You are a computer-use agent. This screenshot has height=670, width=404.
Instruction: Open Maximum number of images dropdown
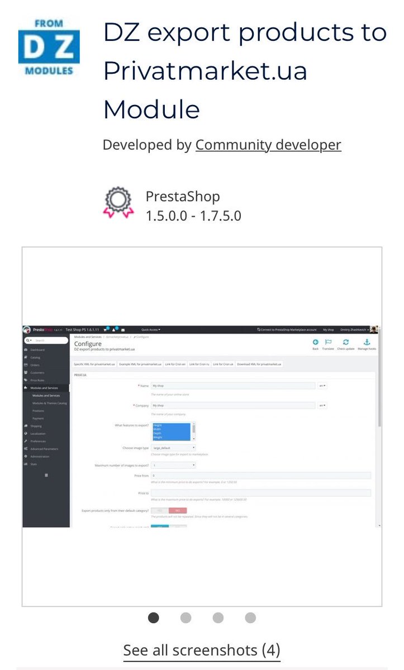pyautogui.click(x=173, y=465)
